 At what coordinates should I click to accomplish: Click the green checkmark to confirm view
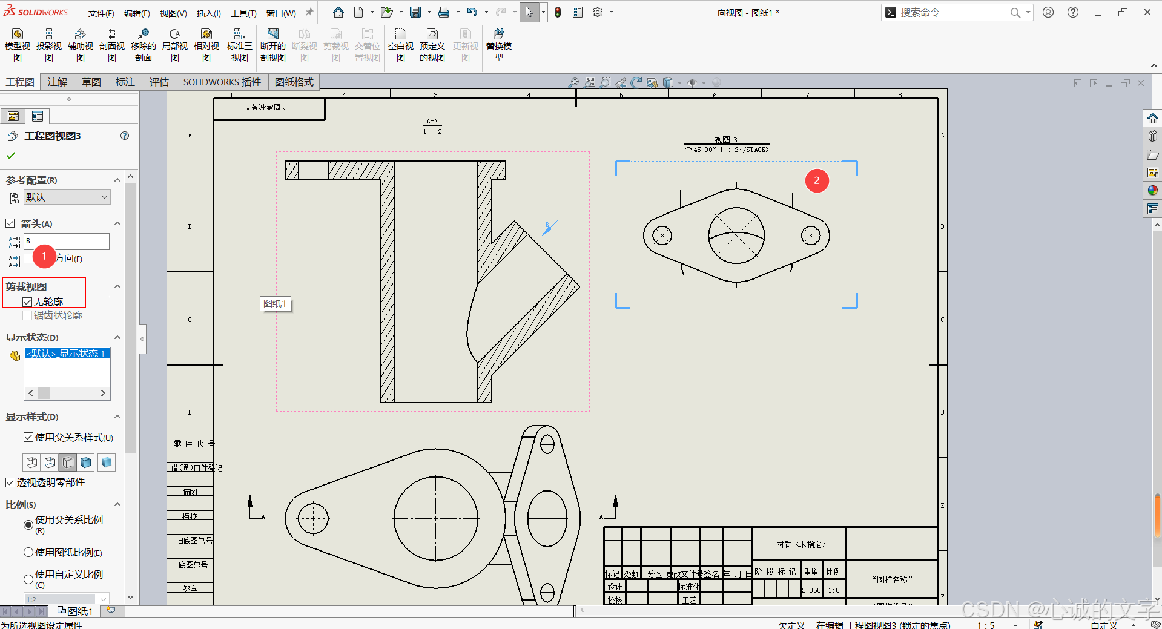11,156
